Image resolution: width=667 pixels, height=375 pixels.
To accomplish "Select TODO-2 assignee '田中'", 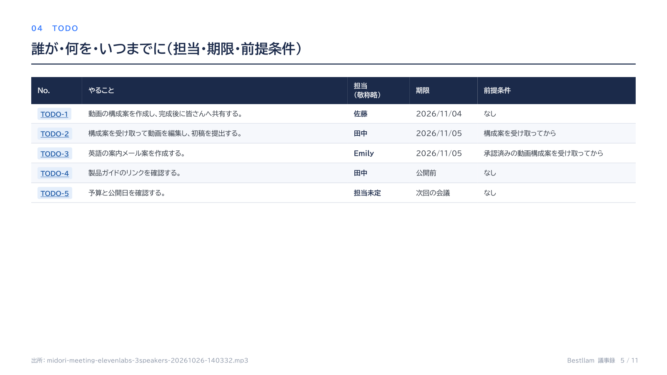I will [361, 133].
